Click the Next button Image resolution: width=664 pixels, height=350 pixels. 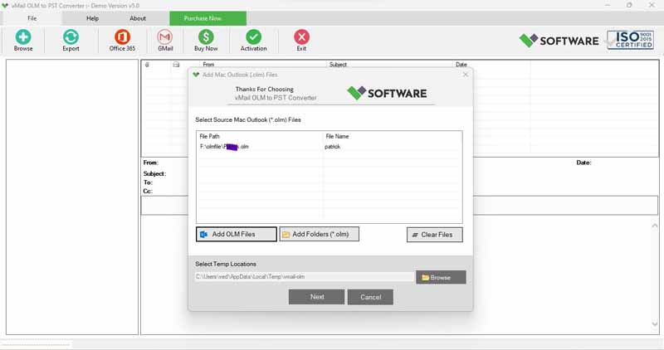(317, 297)
